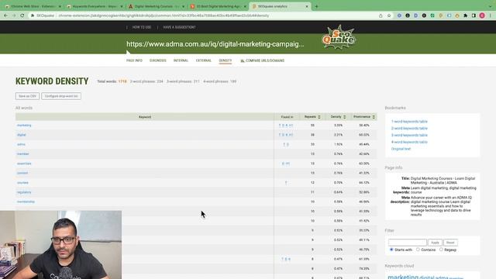Close the Chrome Web Store tab
Viewport: 496px width, 279px height.
tap(60, 6)
